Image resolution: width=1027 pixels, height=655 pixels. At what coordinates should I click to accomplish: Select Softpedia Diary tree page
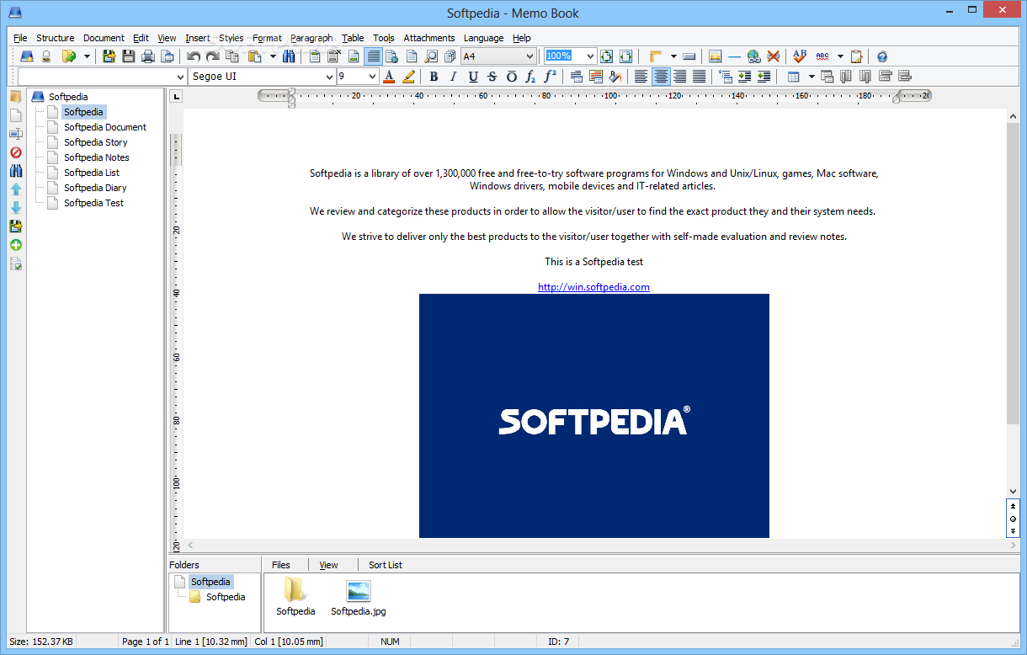pos(95,188)
